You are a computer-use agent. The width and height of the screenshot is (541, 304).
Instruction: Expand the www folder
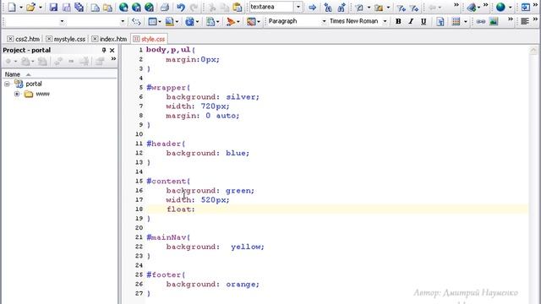pos(17,94)
